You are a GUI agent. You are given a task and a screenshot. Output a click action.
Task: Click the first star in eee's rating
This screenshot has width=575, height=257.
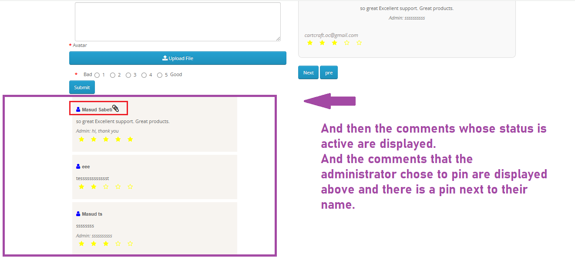pyautogui.click(x=81, y=187)
